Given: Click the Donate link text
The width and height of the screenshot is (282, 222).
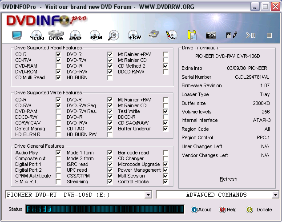Looking at the screenshot, I should coord(264,210).
